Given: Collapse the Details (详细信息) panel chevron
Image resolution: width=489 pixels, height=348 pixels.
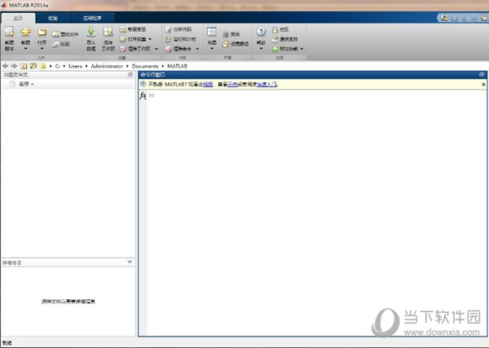Looking at the screenshot, I should (130, 262).
